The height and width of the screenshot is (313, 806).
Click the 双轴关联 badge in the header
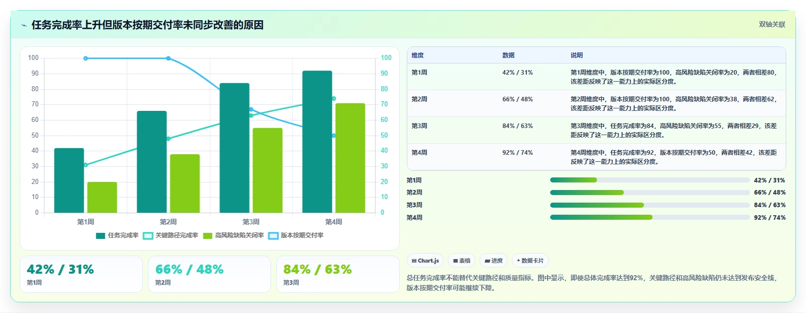(x=772, y=24)
